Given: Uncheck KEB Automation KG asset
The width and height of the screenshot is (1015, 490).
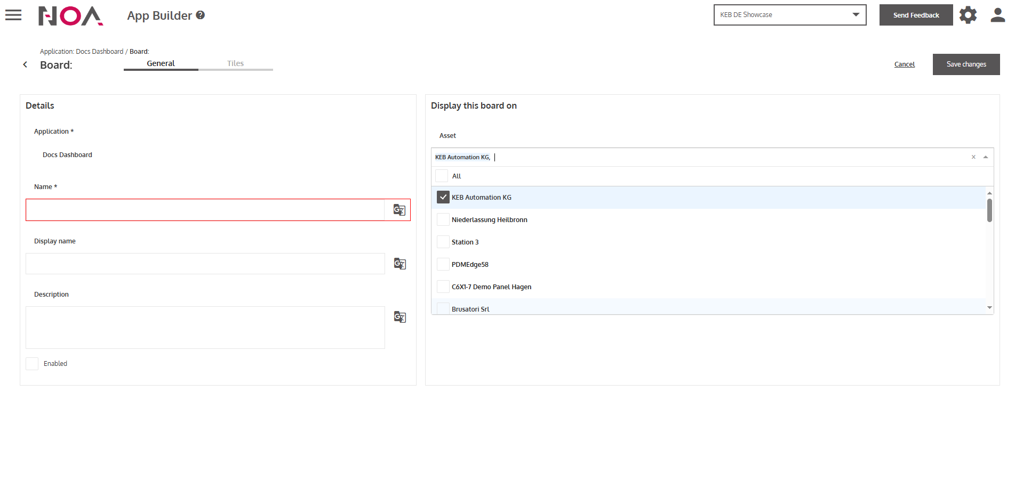Looking at the screenshot, I should [443, 197].
